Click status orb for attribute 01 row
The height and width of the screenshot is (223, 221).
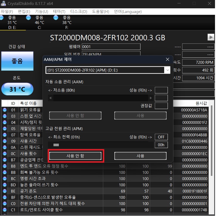point(5,110)
